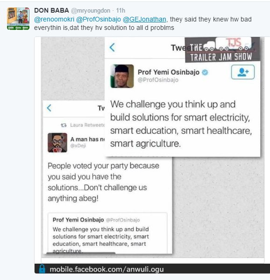Click the 'People voted your party' tweet text
This screenshot has width=270, height=280.
tap(103, 182)
